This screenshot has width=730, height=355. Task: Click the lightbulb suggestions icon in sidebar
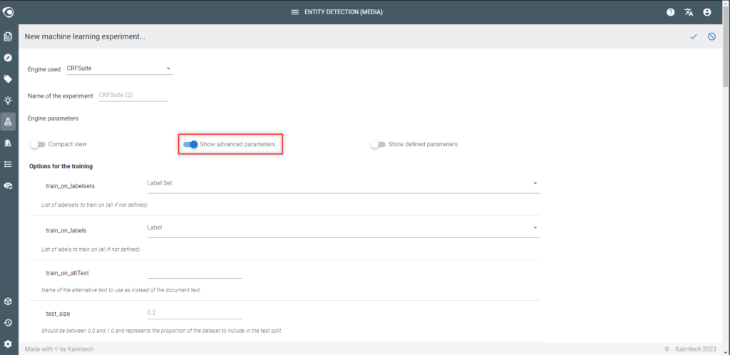point(7,100)
